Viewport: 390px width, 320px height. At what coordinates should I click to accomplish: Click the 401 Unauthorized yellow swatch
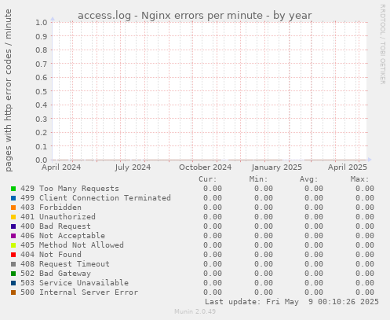point(13,217)
